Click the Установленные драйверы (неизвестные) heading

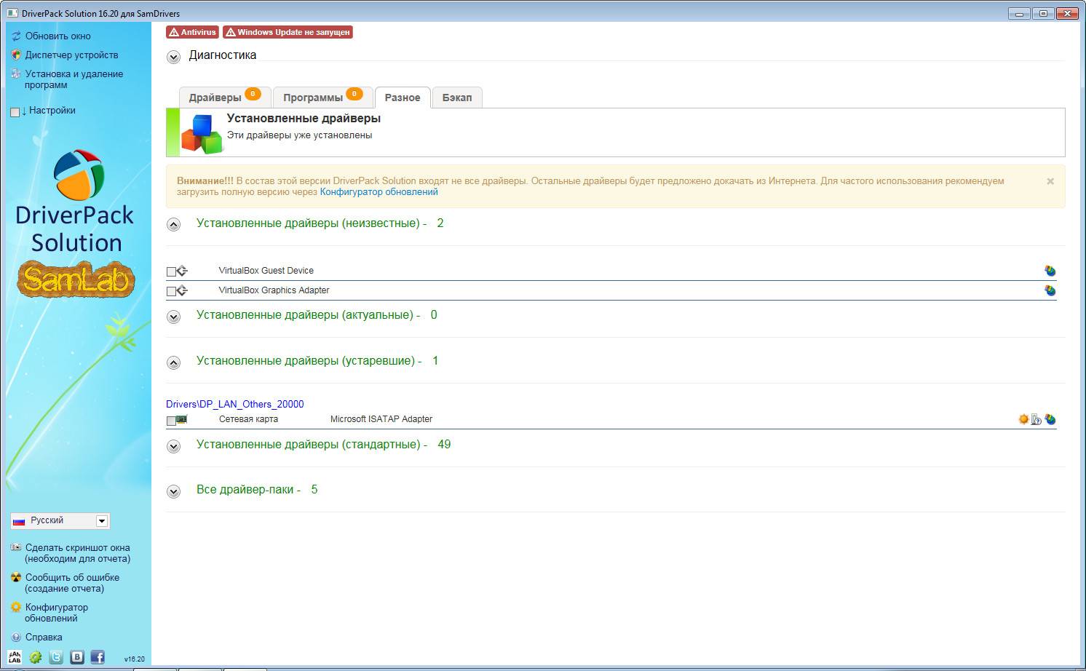point(320,223)
